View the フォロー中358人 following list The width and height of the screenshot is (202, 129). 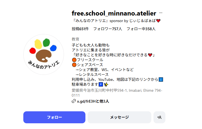[141, 29]
